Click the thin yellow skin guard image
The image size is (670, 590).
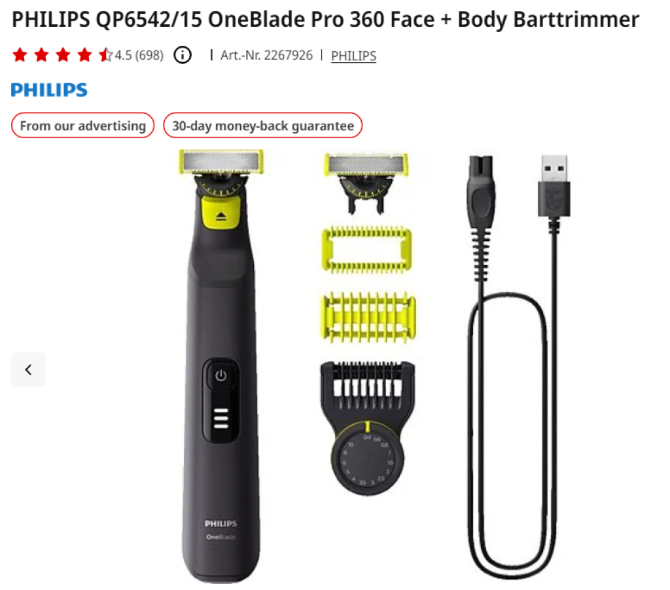point(366,249)
